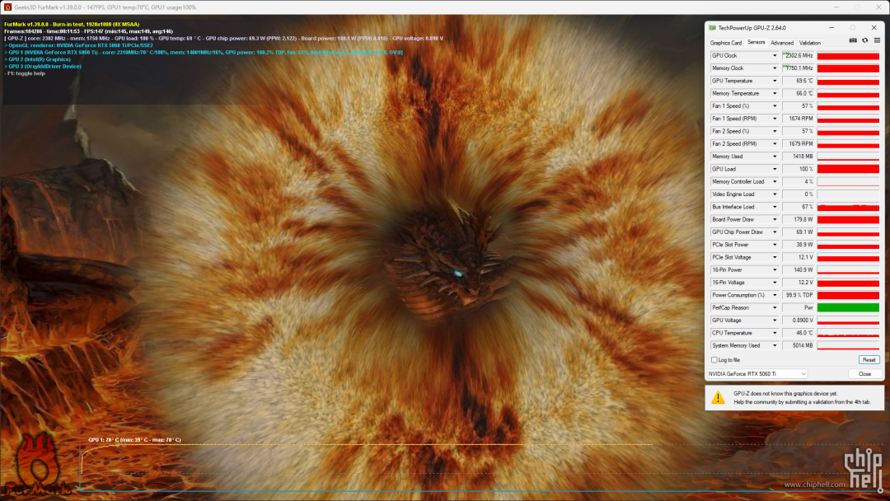
Task: Expand the PerfCap Reason dropdown
Action: coord(774,307)
